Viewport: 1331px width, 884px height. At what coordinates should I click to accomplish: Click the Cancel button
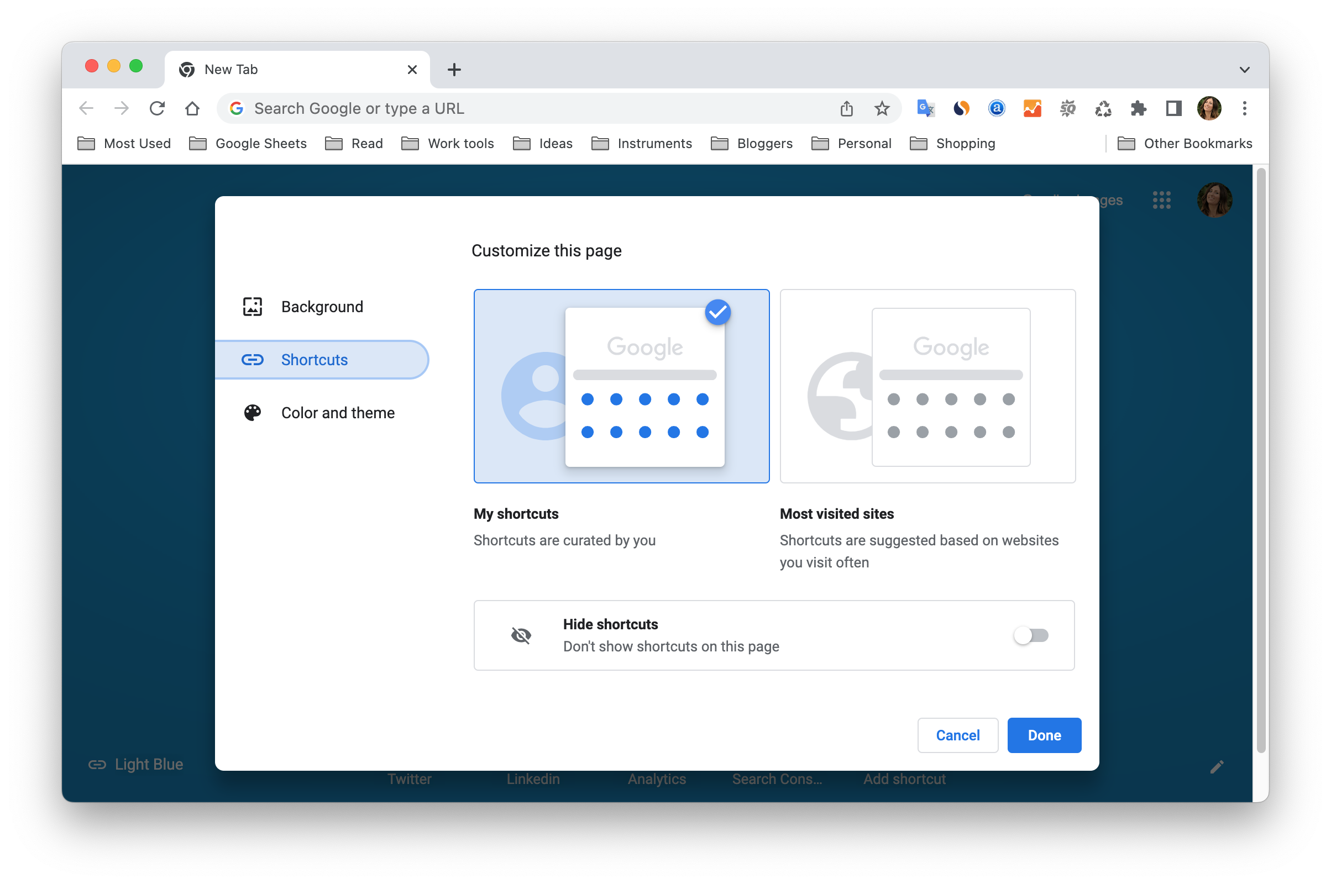click(x=958, y=735)
